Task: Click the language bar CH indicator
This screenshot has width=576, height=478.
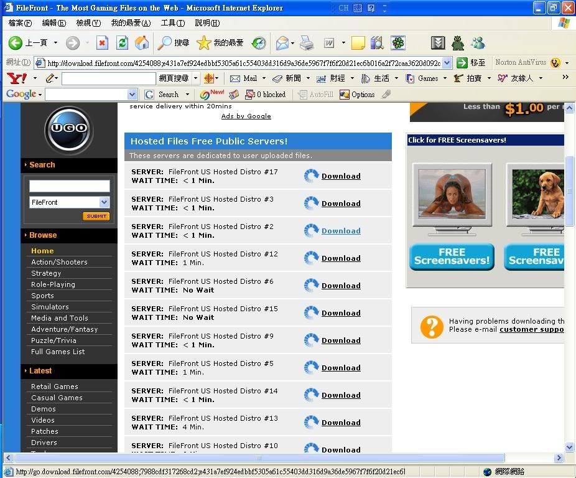Action: click(343, 7)
